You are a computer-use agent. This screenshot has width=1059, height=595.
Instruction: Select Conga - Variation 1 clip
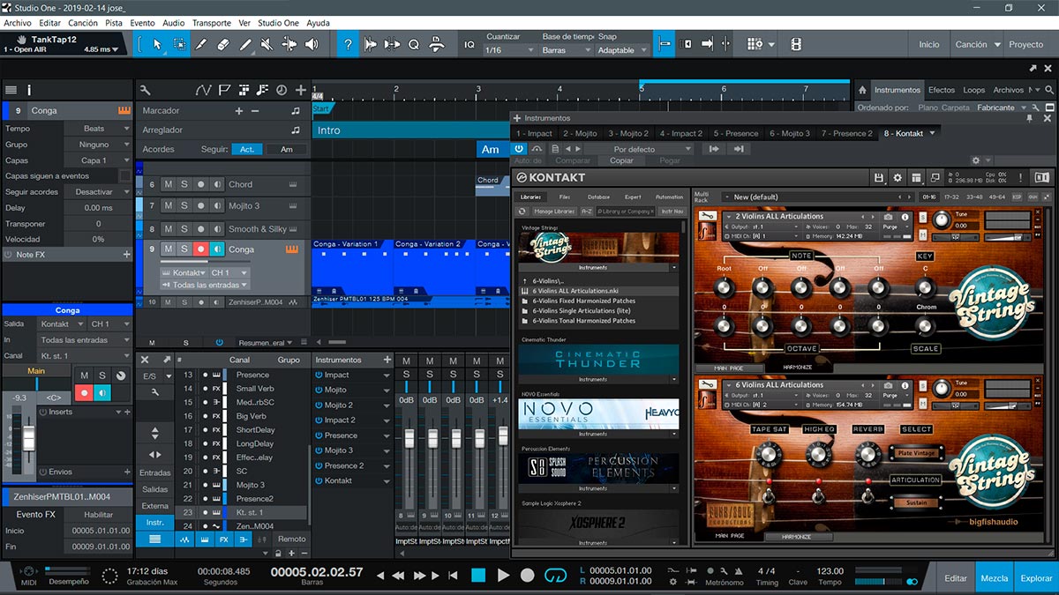click(352, 268)
